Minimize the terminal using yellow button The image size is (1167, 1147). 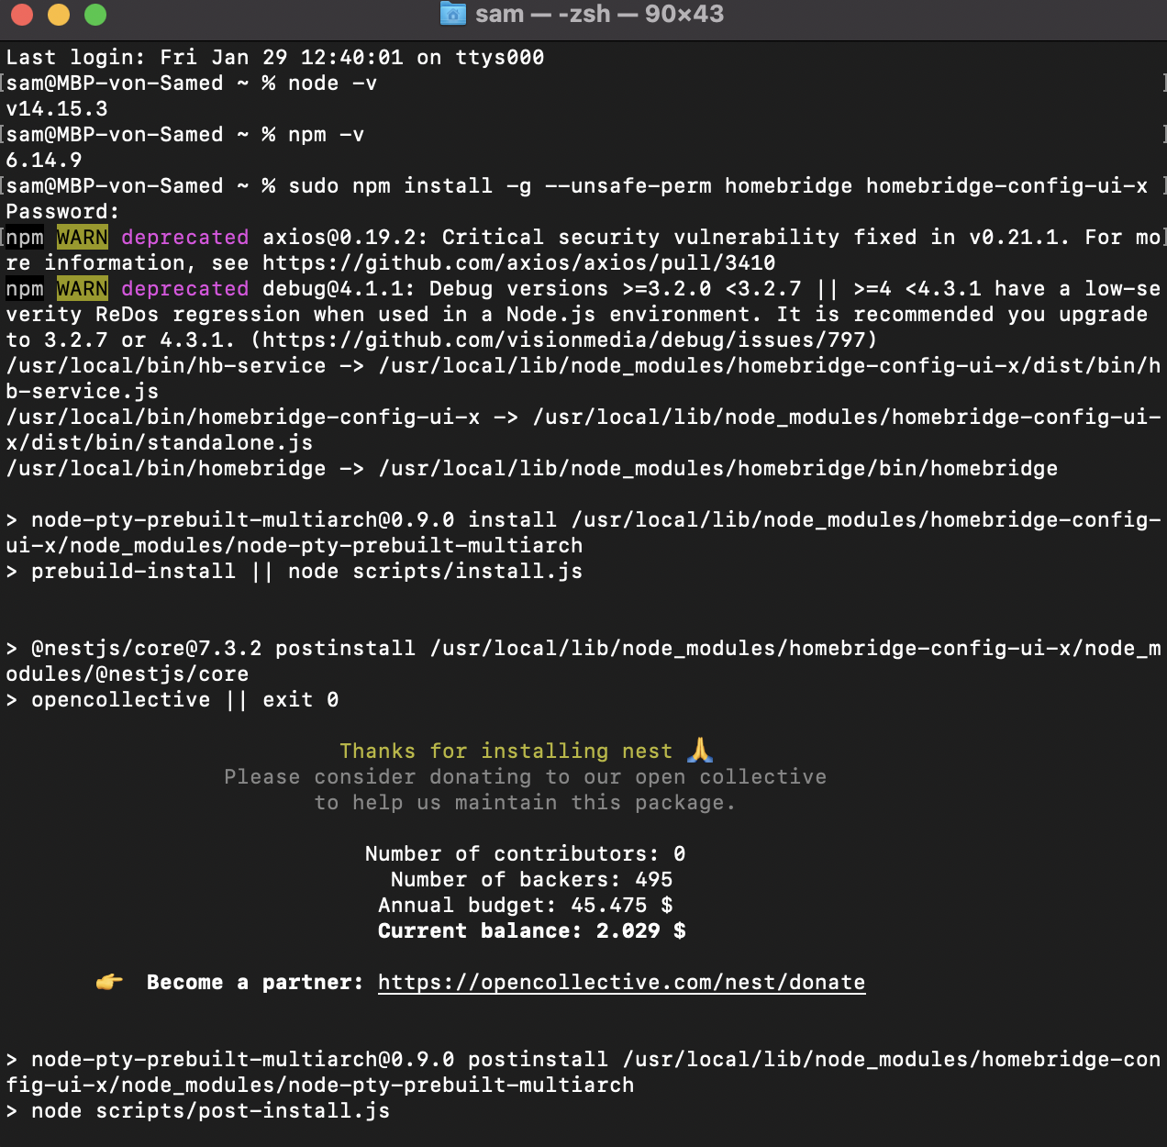(59, 15)
